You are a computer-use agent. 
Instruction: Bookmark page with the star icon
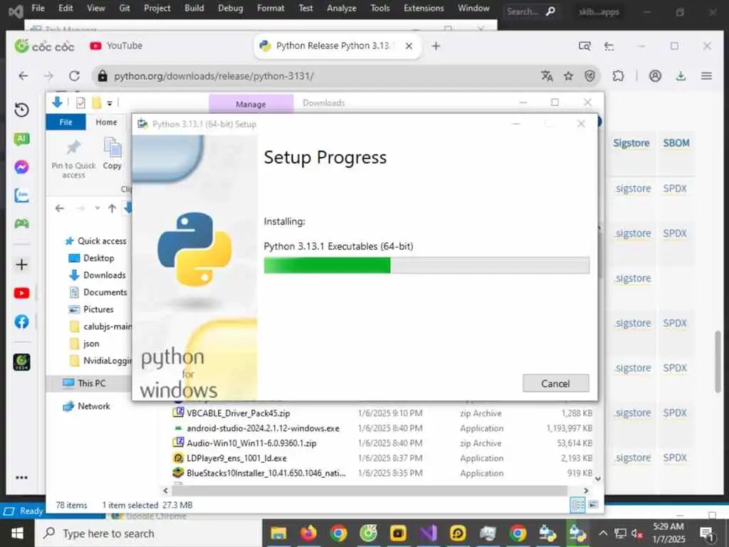click(x=568, y=75)
